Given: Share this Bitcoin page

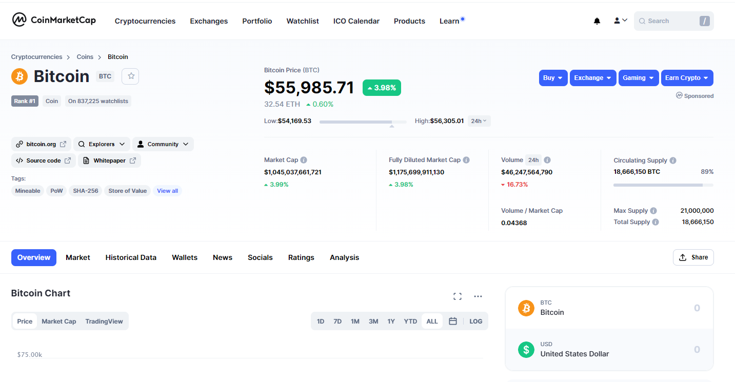Looking at the screenshot, I should [693, 257].
